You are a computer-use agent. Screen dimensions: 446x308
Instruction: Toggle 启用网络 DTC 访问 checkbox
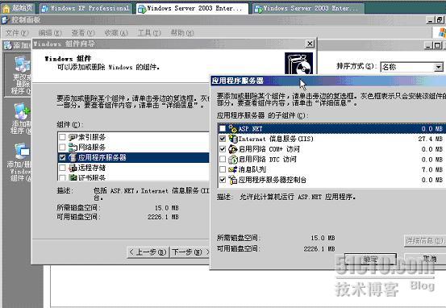point(223,160)
